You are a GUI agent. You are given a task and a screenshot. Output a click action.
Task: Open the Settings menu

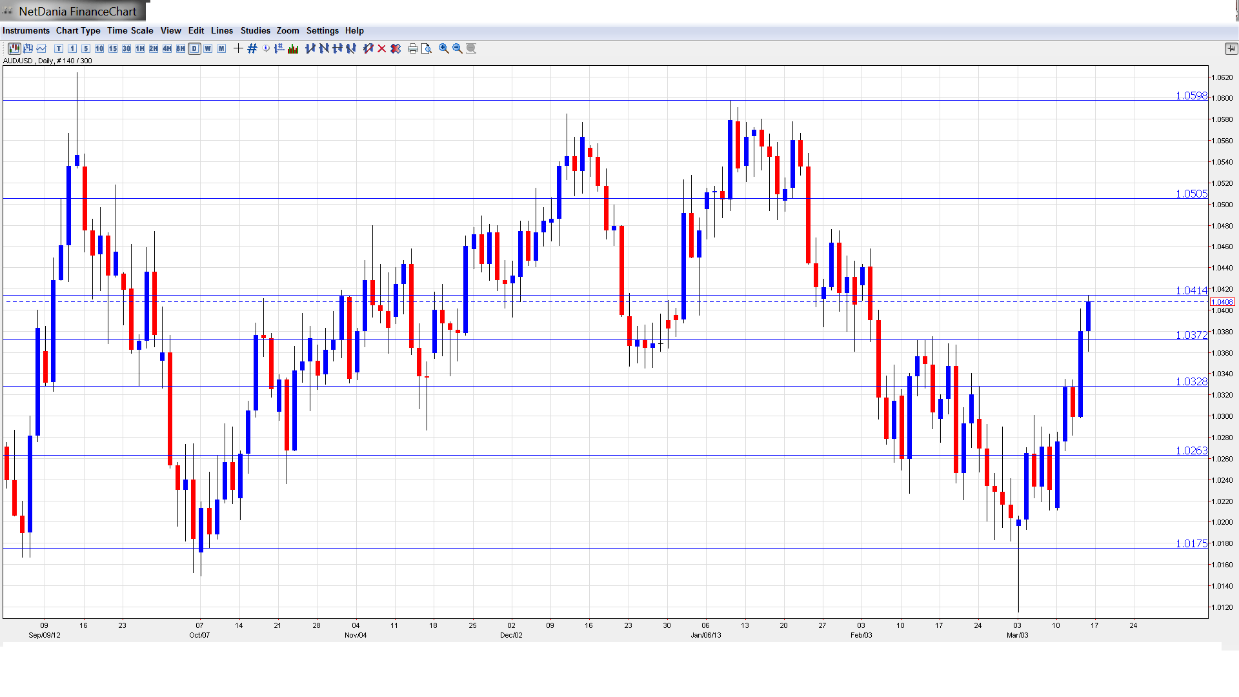point(322,30)
